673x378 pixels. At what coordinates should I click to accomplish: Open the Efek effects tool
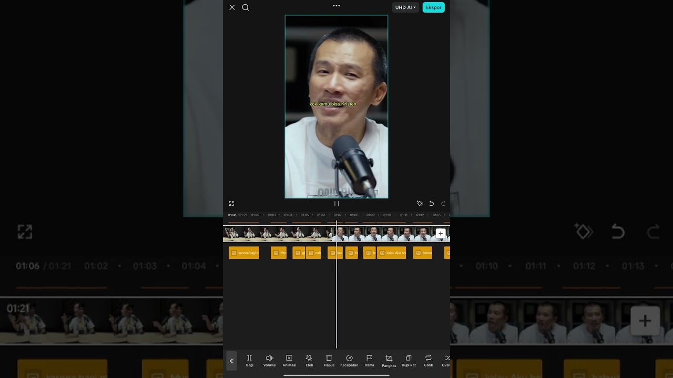click(309, 361)
